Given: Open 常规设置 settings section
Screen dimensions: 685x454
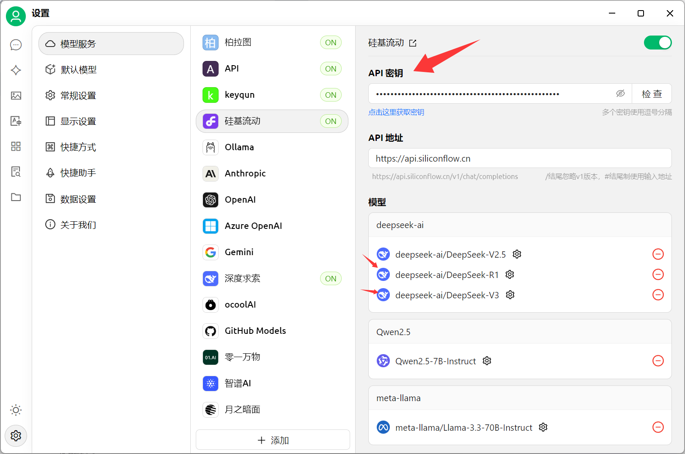Looking at the screenshot, I should 111,96.
